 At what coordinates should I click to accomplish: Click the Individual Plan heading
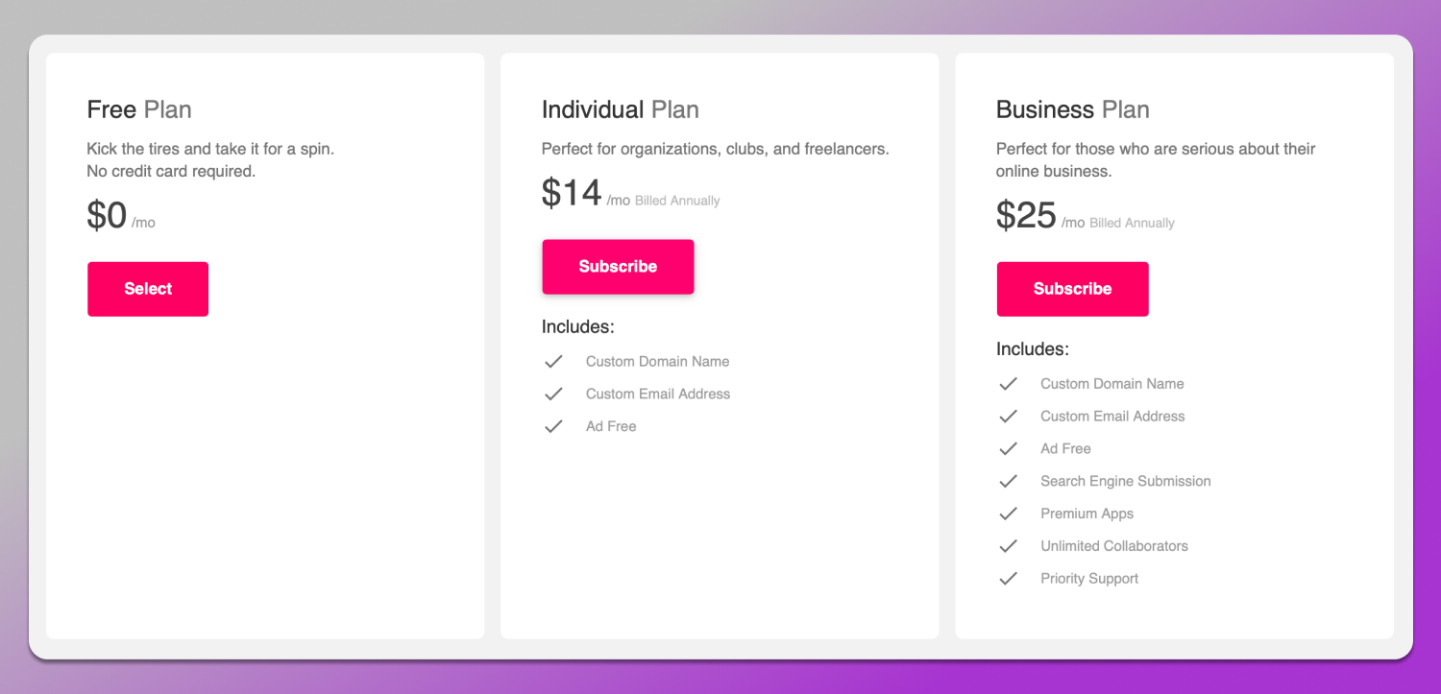pos(620,109)
